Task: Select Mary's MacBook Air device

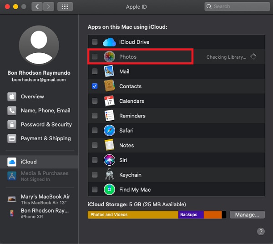Action: (39, 199)
